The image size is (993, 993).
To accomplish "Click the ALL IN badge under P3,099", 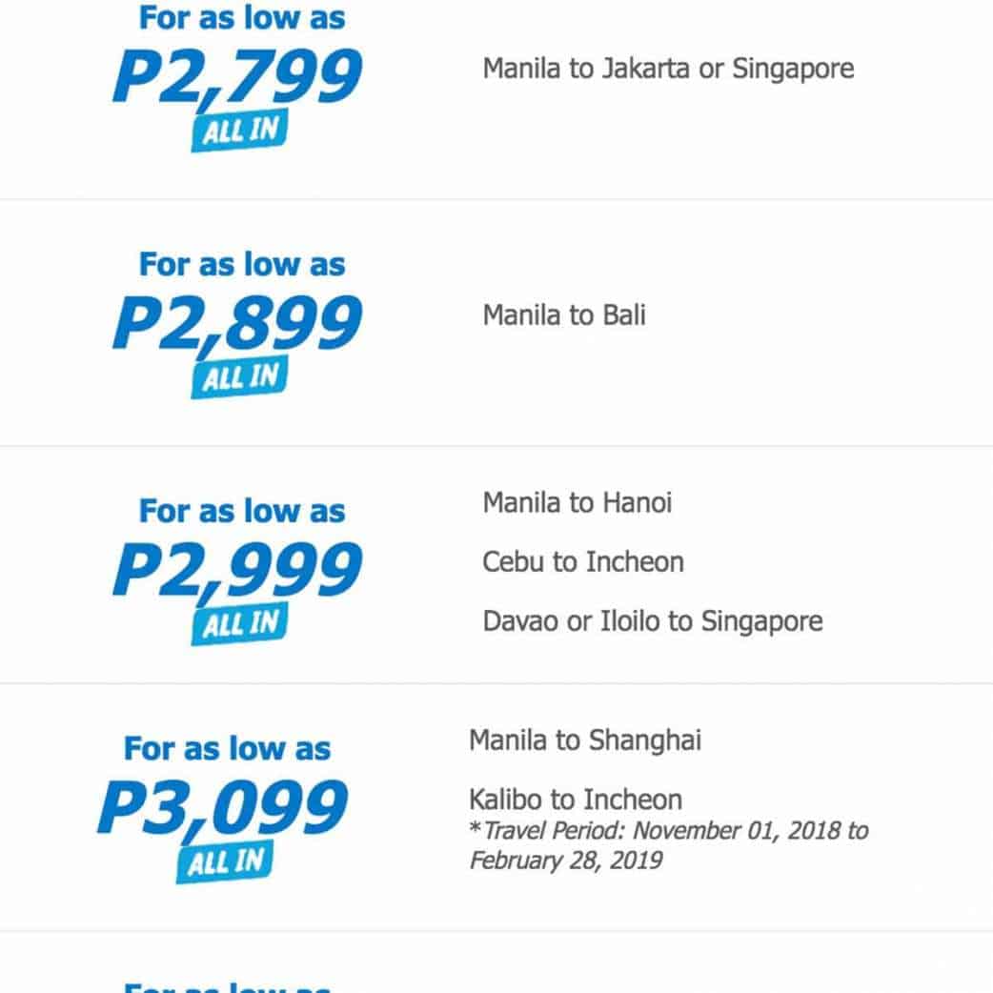I will pyautogui.click(x=225, y=863).
